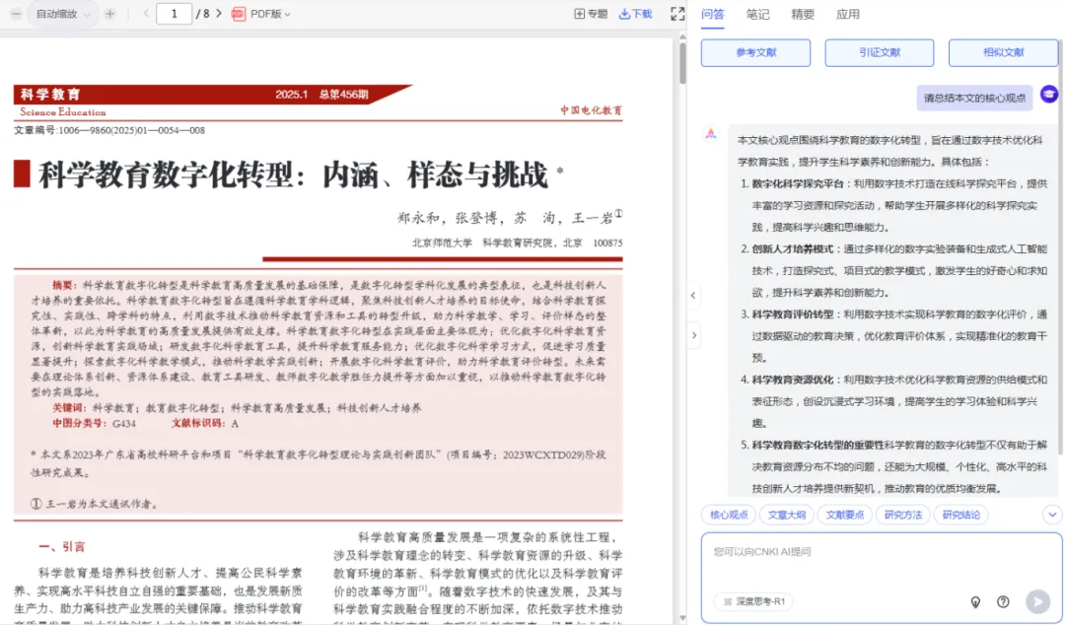Open the PDF版 format dropdown

(270, 14)
